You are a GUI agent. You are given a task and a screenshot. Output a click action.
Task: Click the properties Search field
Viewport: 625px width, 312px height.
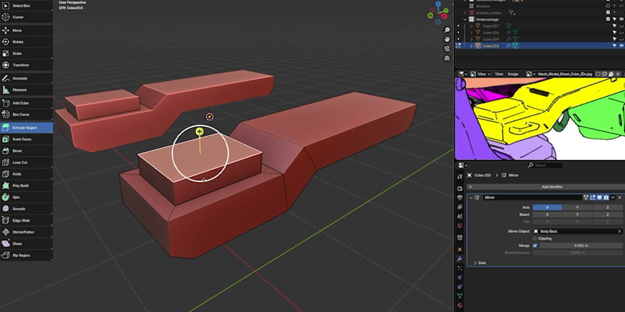click(x=545, y=165)
